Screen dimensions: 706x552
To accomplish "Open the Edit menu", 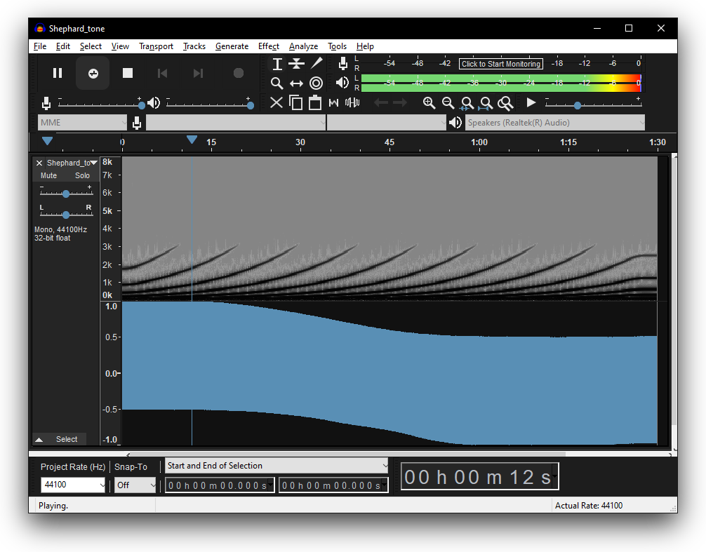I will pos(62,46).
